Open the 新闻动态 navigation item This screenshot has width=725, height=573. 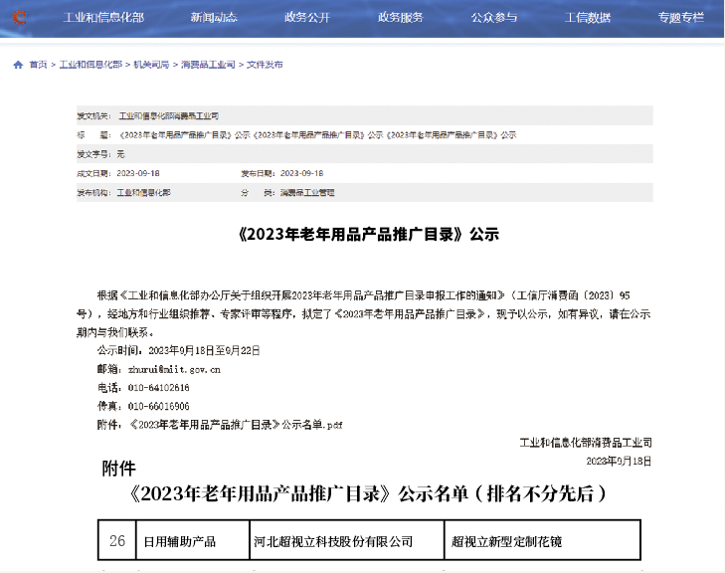(214, 18)
